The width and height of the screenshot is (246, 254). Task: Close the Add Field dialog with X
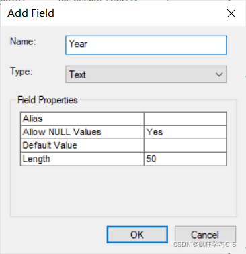(x=231, y=13)
